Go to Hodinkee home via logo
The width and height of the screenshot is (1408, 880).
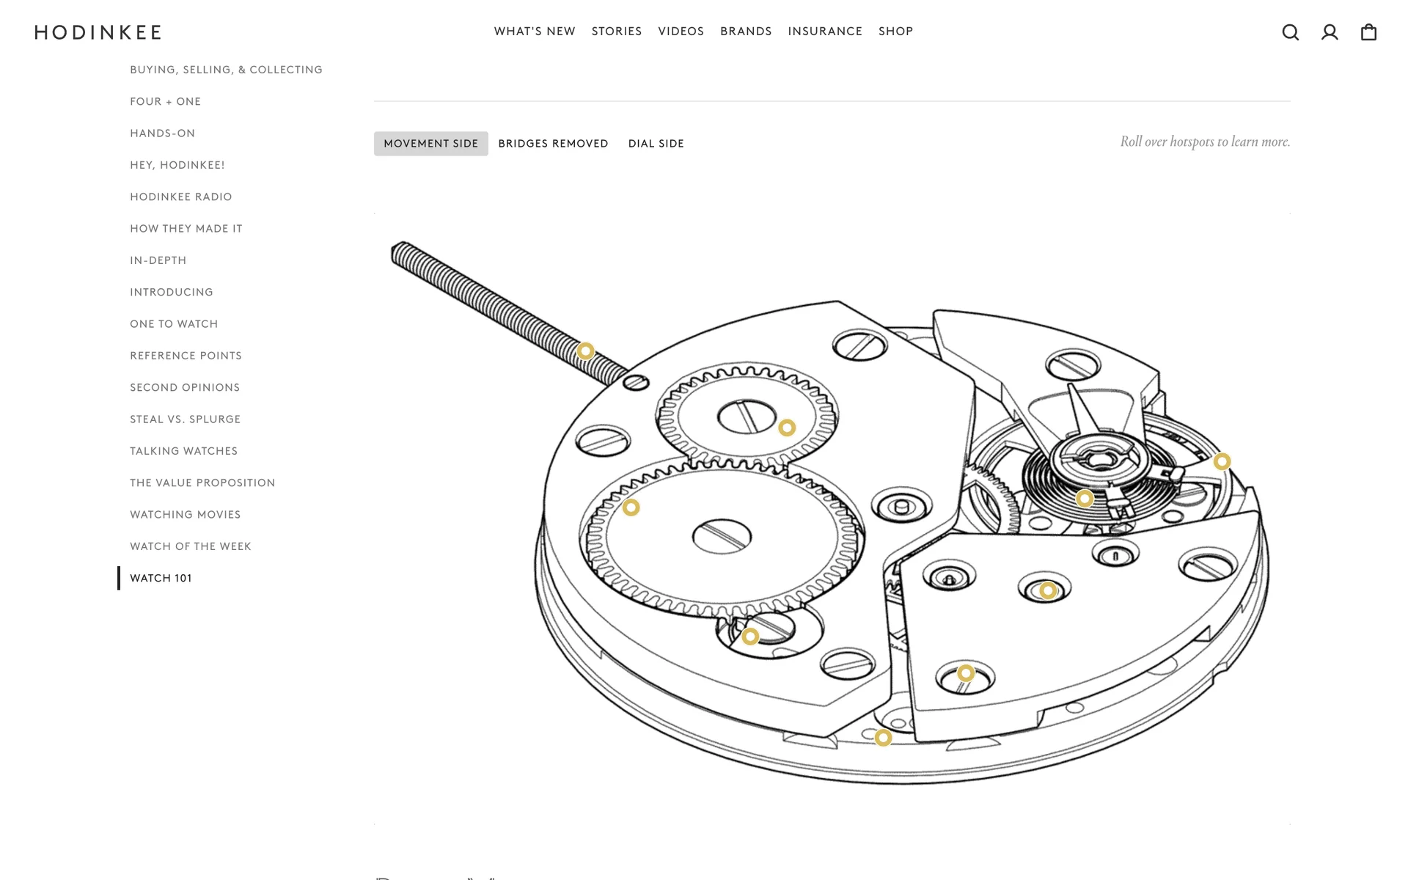[98, 32]
